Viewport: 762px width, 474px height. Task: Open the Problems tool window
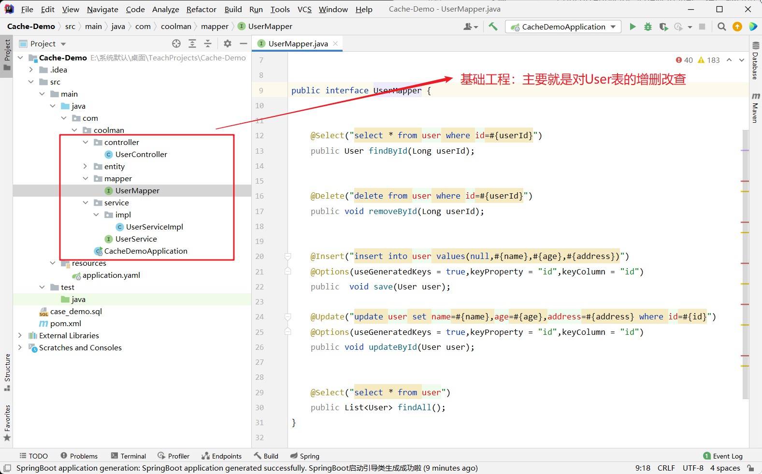[79, 456]
